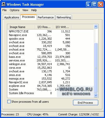Select the lsass.exe process
Screen dimensions: 105x118
(x=40, y=57)
